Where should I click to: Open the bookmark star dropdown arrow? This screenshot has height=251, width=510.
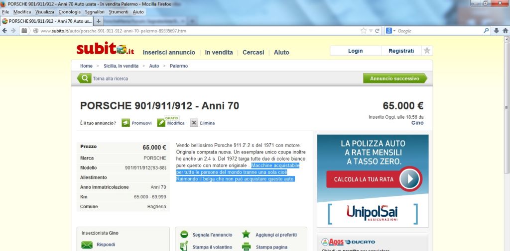point(371,31)
